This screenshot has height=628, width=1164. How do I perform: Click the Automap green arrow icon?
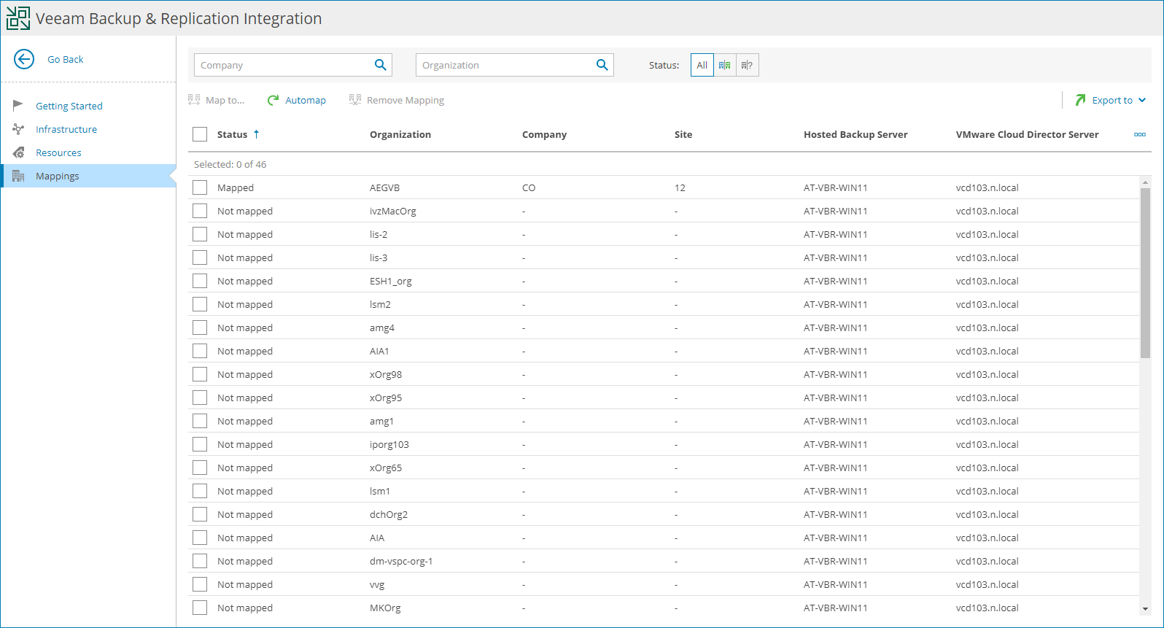coord(273,100)
